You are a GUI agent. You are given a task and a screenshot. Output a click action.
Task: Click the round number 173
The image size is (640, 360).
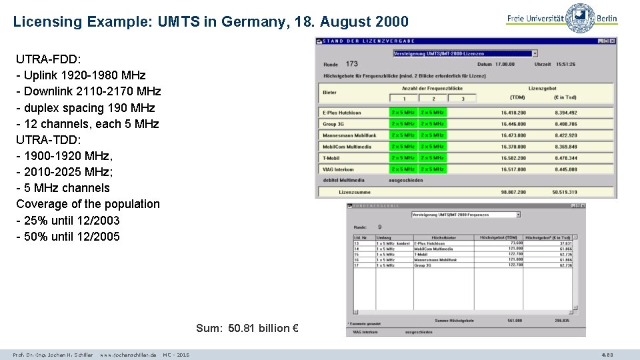pyautogui.click(x=351, y=64)
